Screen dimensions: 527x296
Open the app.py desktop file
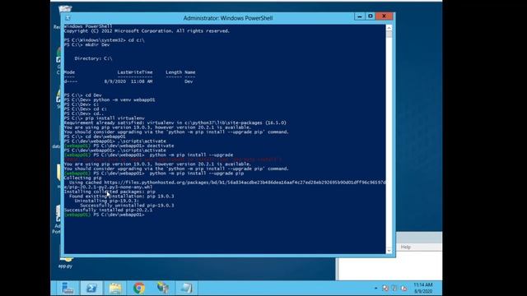(65, 261)
